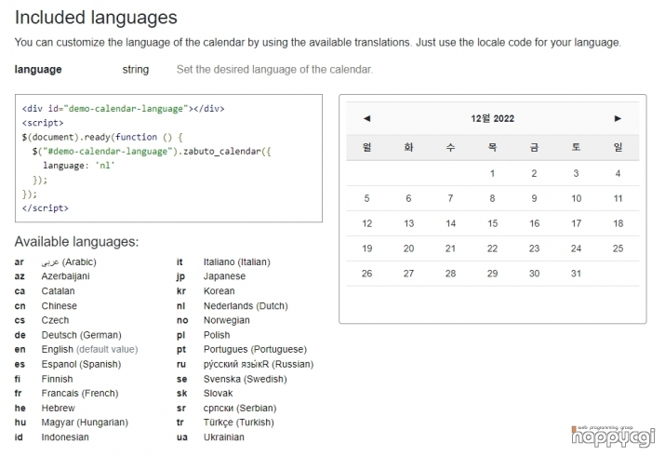Click the Finnish language entry
Viewport: 665px width, 456px height.
pyautogui.click(x=58, y=379)
